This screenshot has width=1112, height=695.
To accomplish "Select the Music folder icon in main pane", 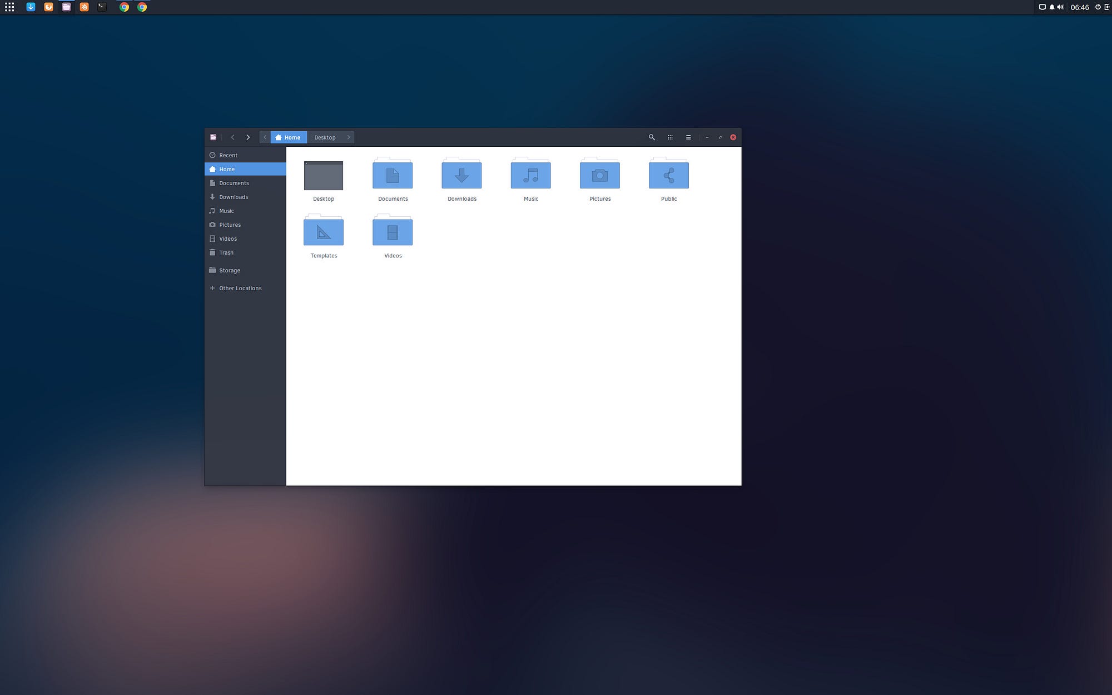I will click(x=531, y=173).
